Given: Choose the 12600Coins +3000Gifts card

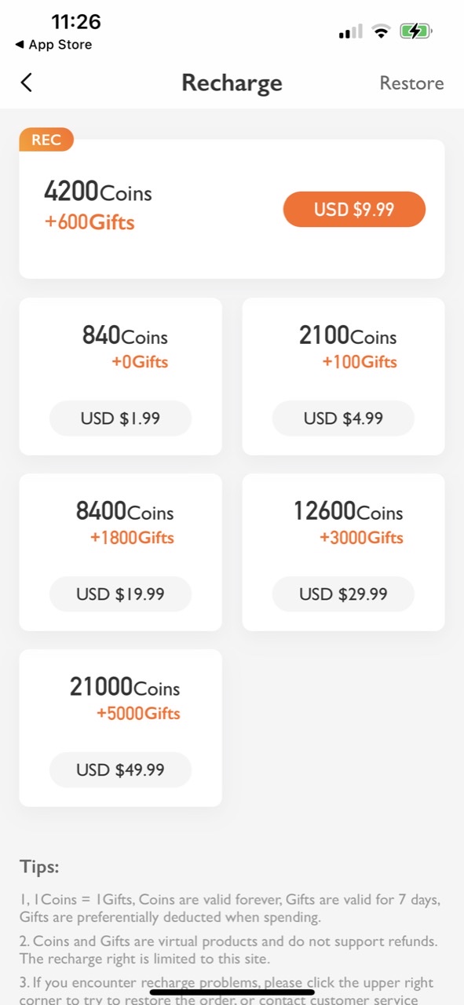Looking at the screenshot, I should pyautogui.click(x=343, y=552).
